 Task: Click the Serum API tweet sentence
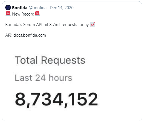(47, 25)
